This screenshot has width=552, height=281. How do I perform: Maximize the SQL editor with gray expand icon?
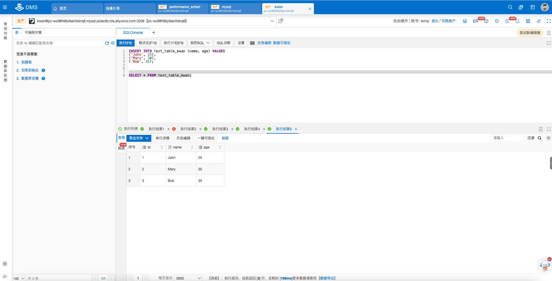[549, 43]
